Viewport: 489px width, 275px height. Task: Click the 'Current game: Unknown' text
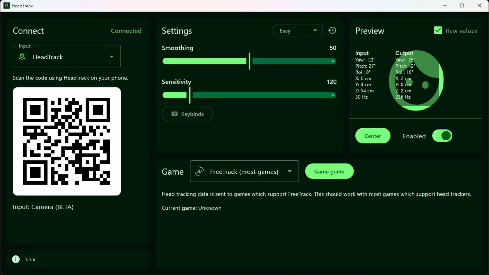(192, 208)
